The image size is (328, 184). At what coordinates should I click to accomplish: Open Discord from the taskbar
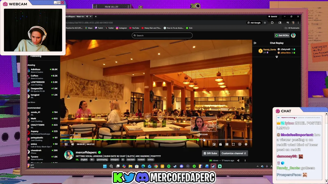coord(181,166)
